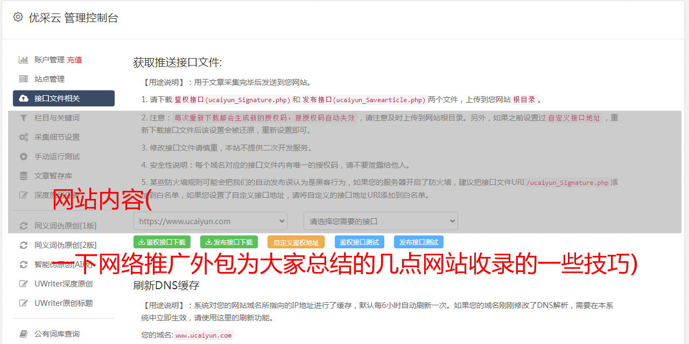Select 接口文件相关 cloud upload item

(64, 98)
